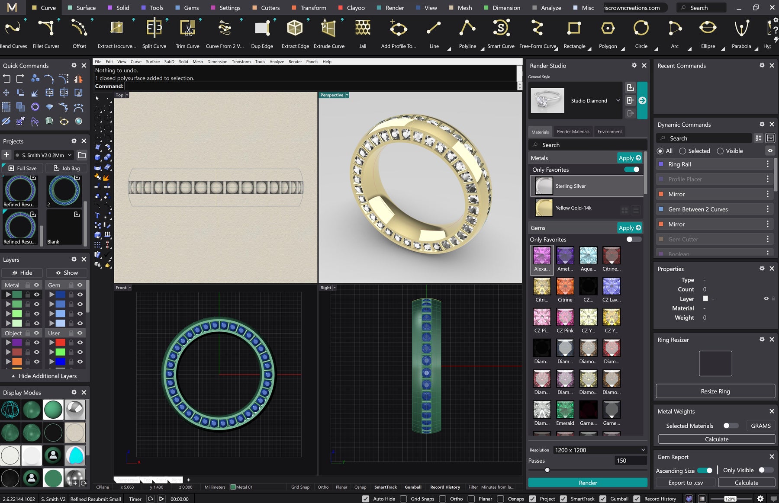The image size is (779, 503).
Task: Switch to the Environment tab
Action: (x=609, y=131)
